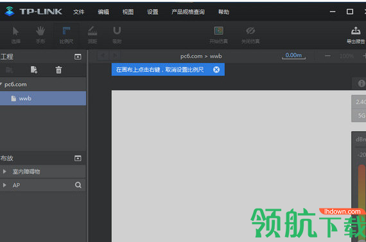Toggle the 吸附 magnet snap tool
This screenshot has height=242, width=366.
[x=117, y=35]
